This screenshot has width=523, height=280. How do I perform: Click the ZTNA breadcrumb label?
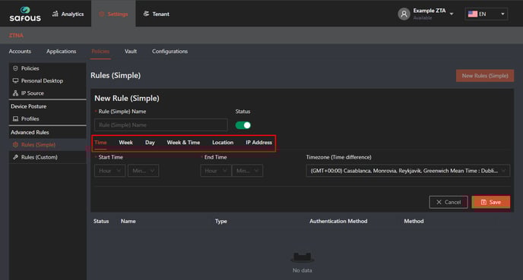[x=16, y=36]
